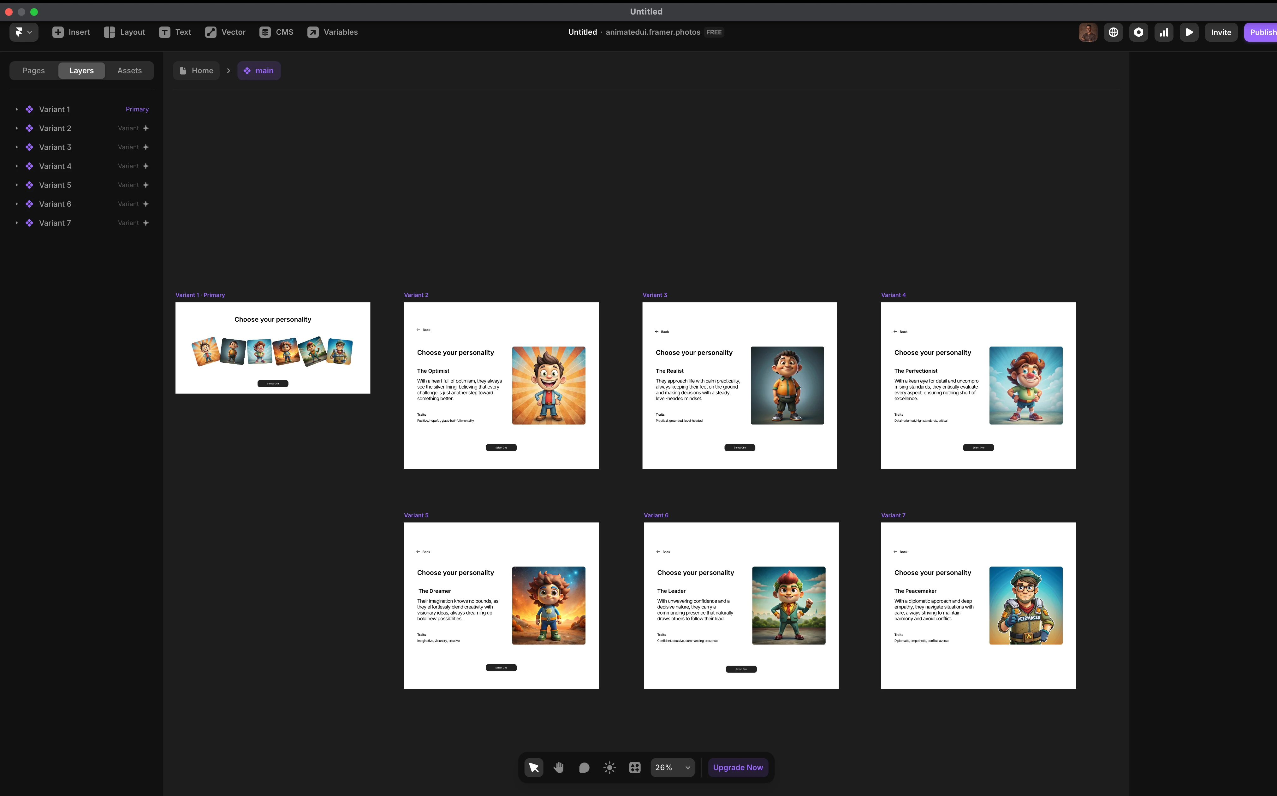The height and width of the screenshot is (796, 1277).
Task: Click Upgrade Now button
Action: [x=738, y=768]
